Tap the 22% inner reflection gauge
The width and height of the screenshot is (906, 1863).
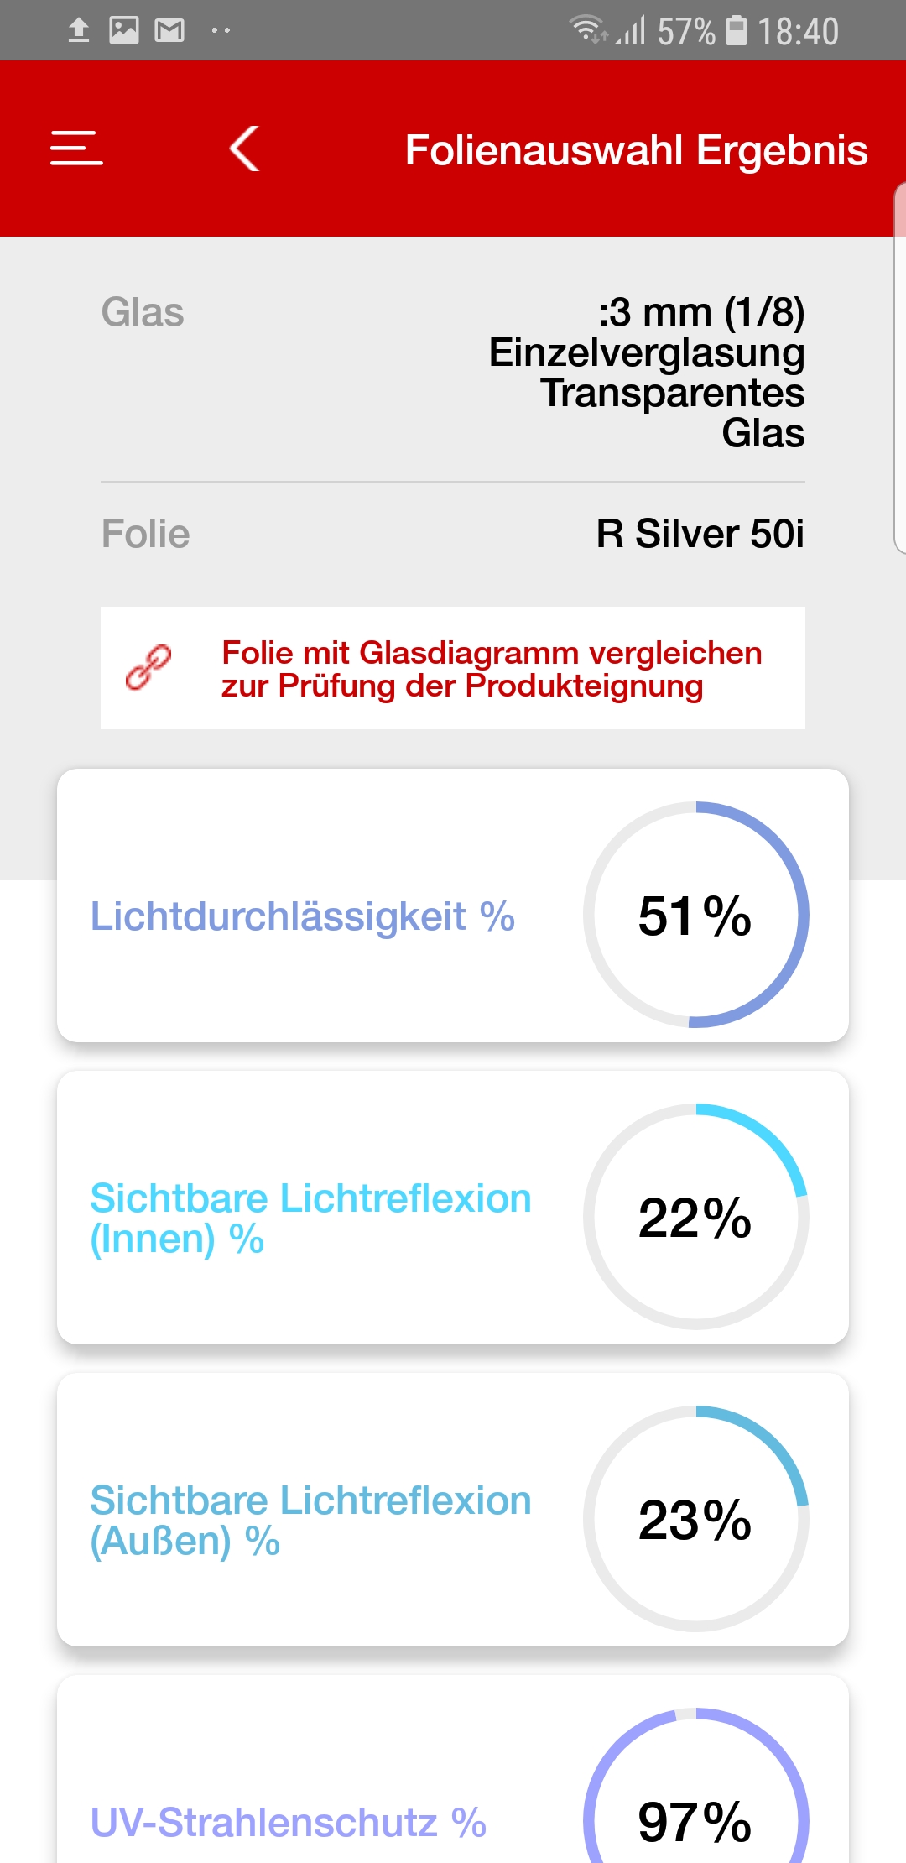(696, 1217)
